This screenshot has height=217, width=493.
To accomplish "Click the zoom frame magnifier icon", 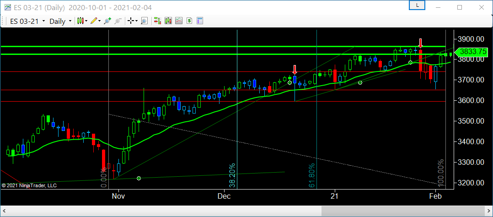I will click(x=144, y=21).
